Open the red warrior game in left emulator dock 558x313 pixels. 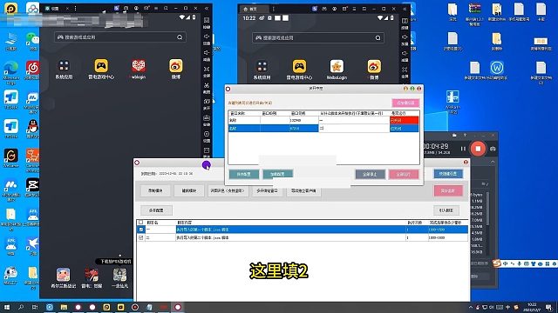(x=92, y=275)
